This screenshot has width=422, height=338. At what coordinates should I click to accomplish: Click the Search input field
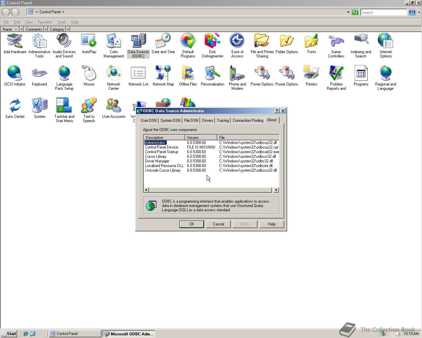[384, 12]
